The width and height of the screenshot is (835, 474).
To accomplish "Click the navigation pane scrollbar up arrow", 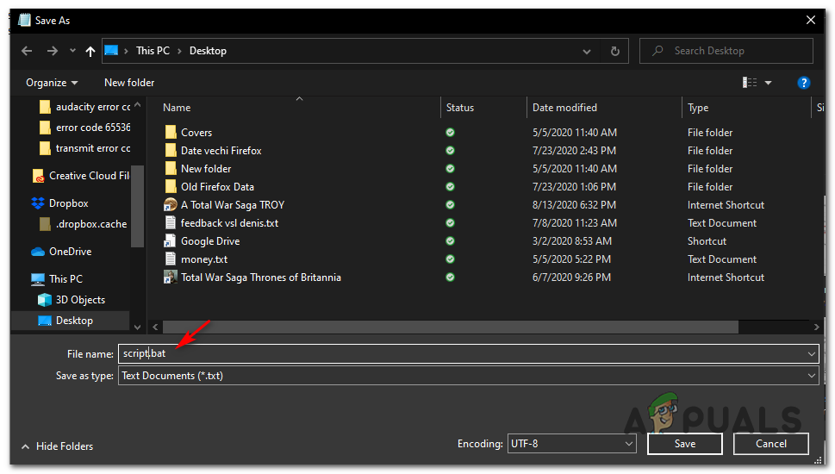I will point(137,105).
